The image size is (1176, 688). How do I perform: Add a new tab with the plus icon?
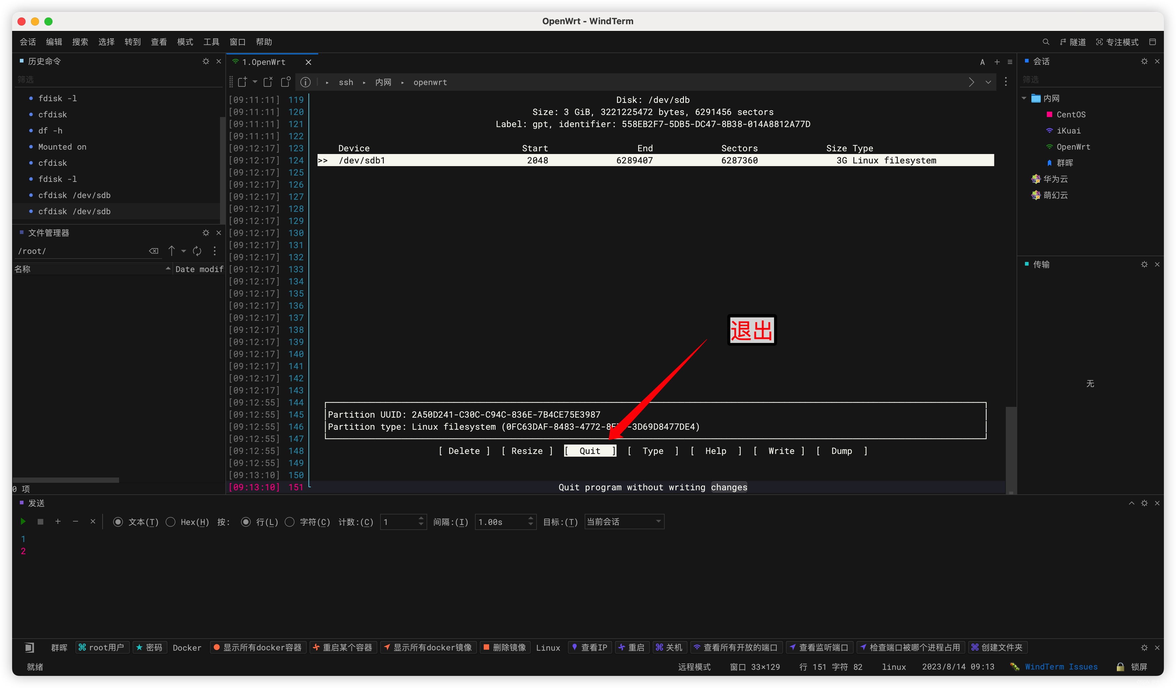(x=997, y=62)
